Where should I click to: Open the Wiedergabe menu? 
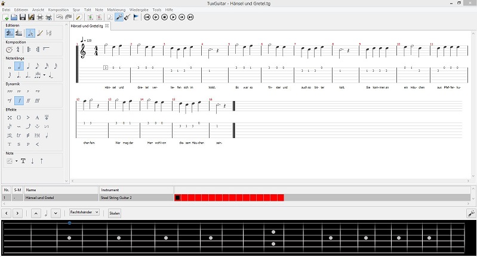point(139,10)
